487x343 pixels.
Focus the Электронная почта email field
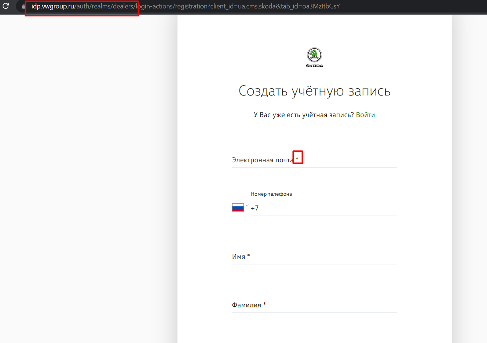[314, 160]
